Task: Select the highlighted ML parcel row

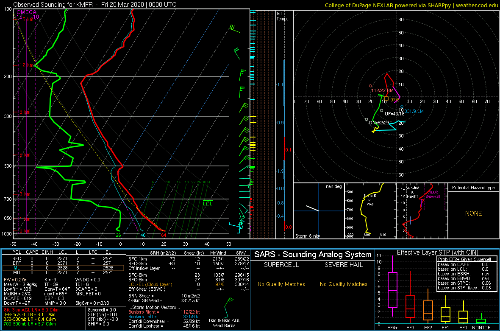Action: (64, 268)
